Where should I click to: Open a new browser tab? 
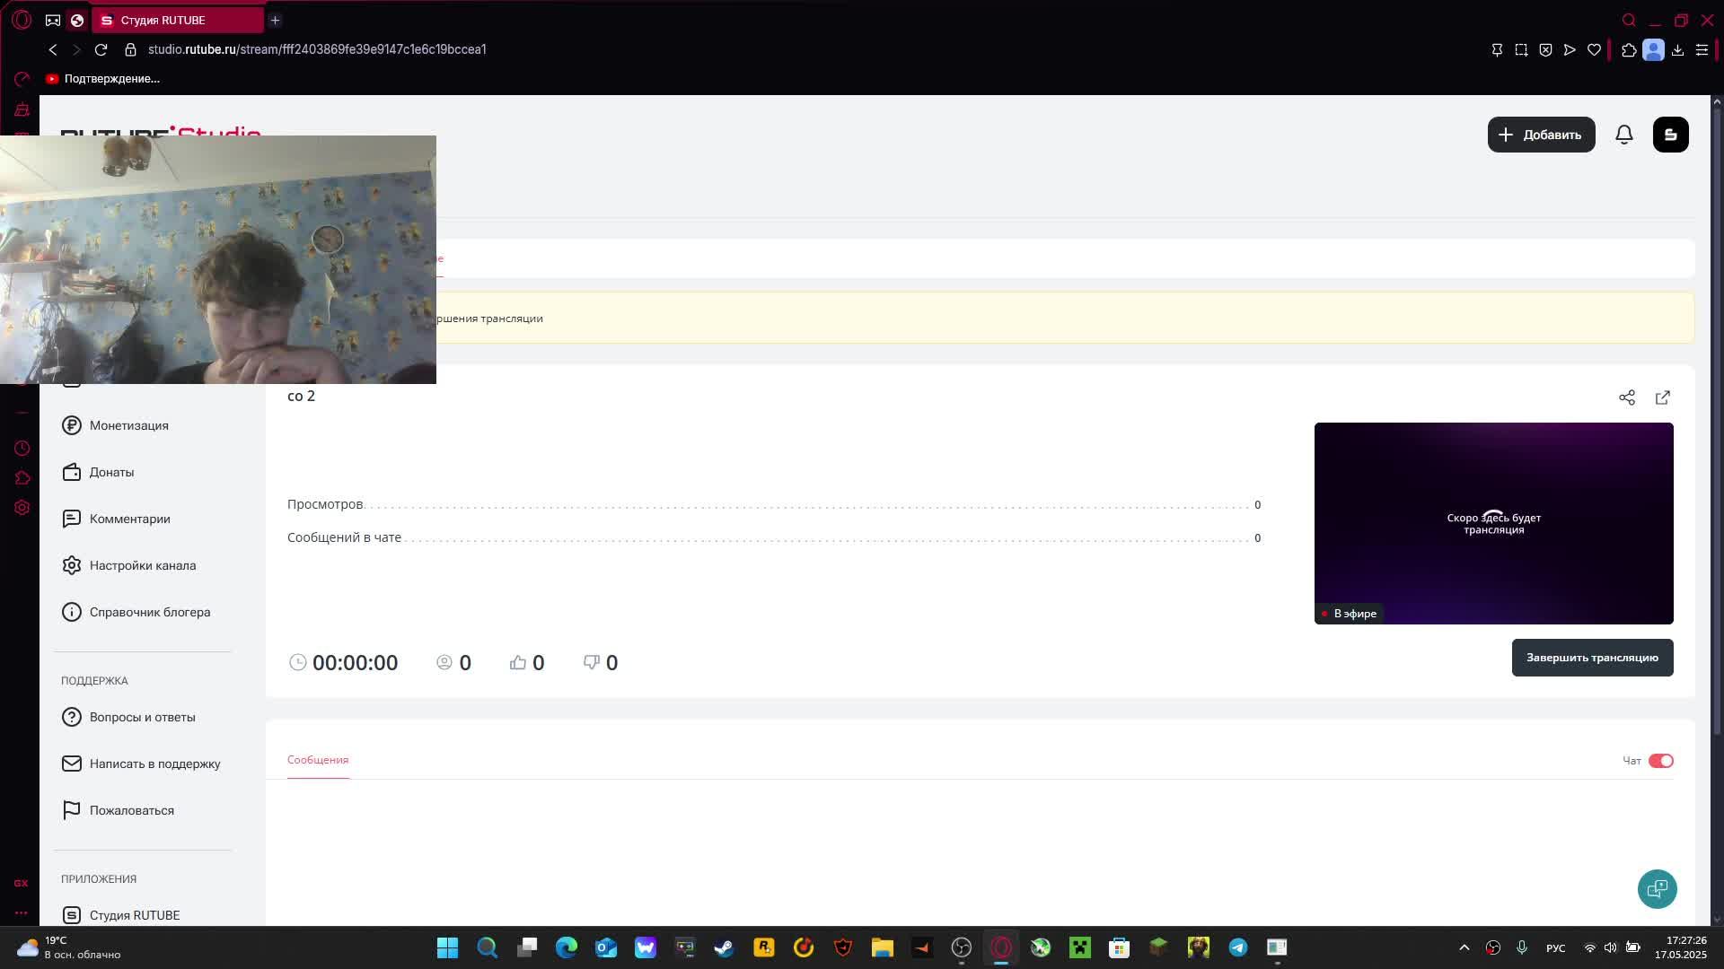point(276,20)
